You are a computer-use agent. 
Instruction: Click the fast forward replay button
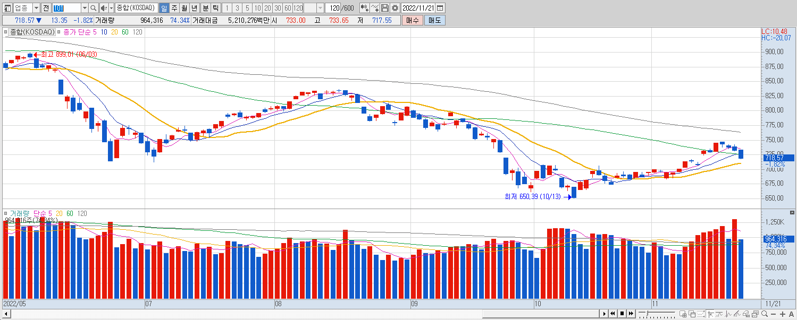click(631, 314)
